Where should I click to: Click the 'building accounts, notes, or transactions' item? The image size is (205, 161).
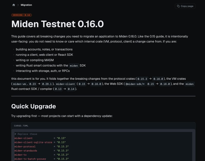click(x=44, y=49)
